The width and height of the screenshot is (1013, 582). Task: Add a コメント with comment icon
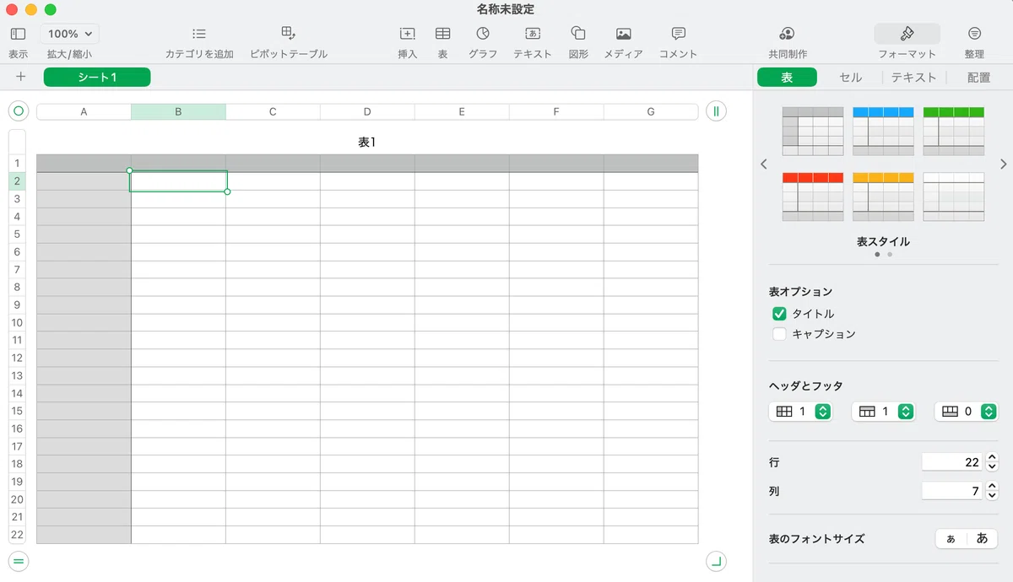(x=678, y=34)
